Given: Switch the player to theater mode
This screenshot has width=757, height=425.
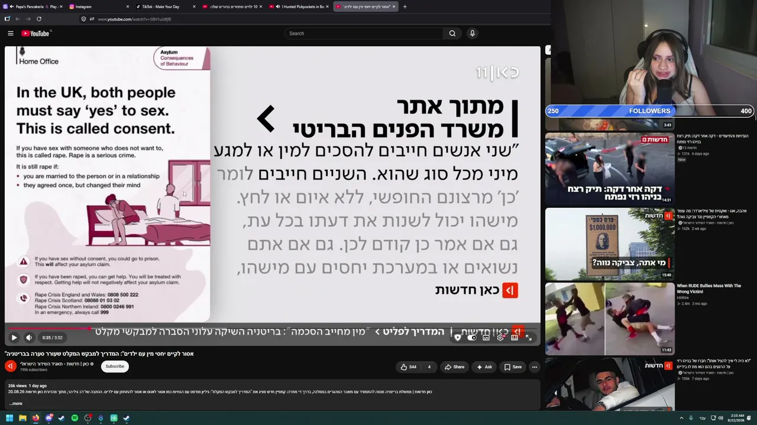Looking at the screenshot, I should click(x=515, y=338).
